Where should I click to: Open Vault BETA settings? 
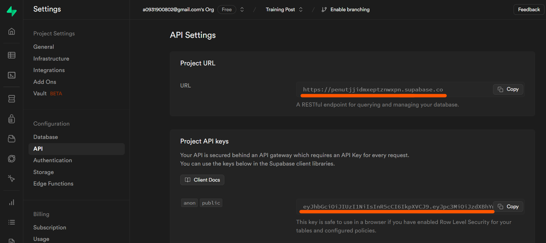pos(48,94)
